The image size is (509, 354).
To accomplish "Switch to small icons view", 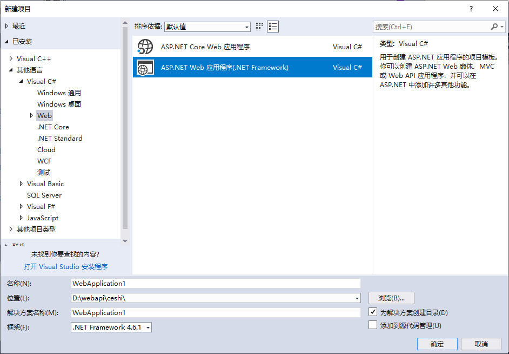I will pos(259,27).
